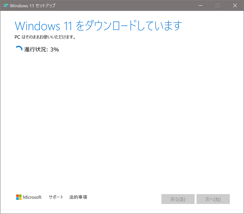Close the Windows 11 セットアップ window
The image size is (244, 214).
[235, 5]
